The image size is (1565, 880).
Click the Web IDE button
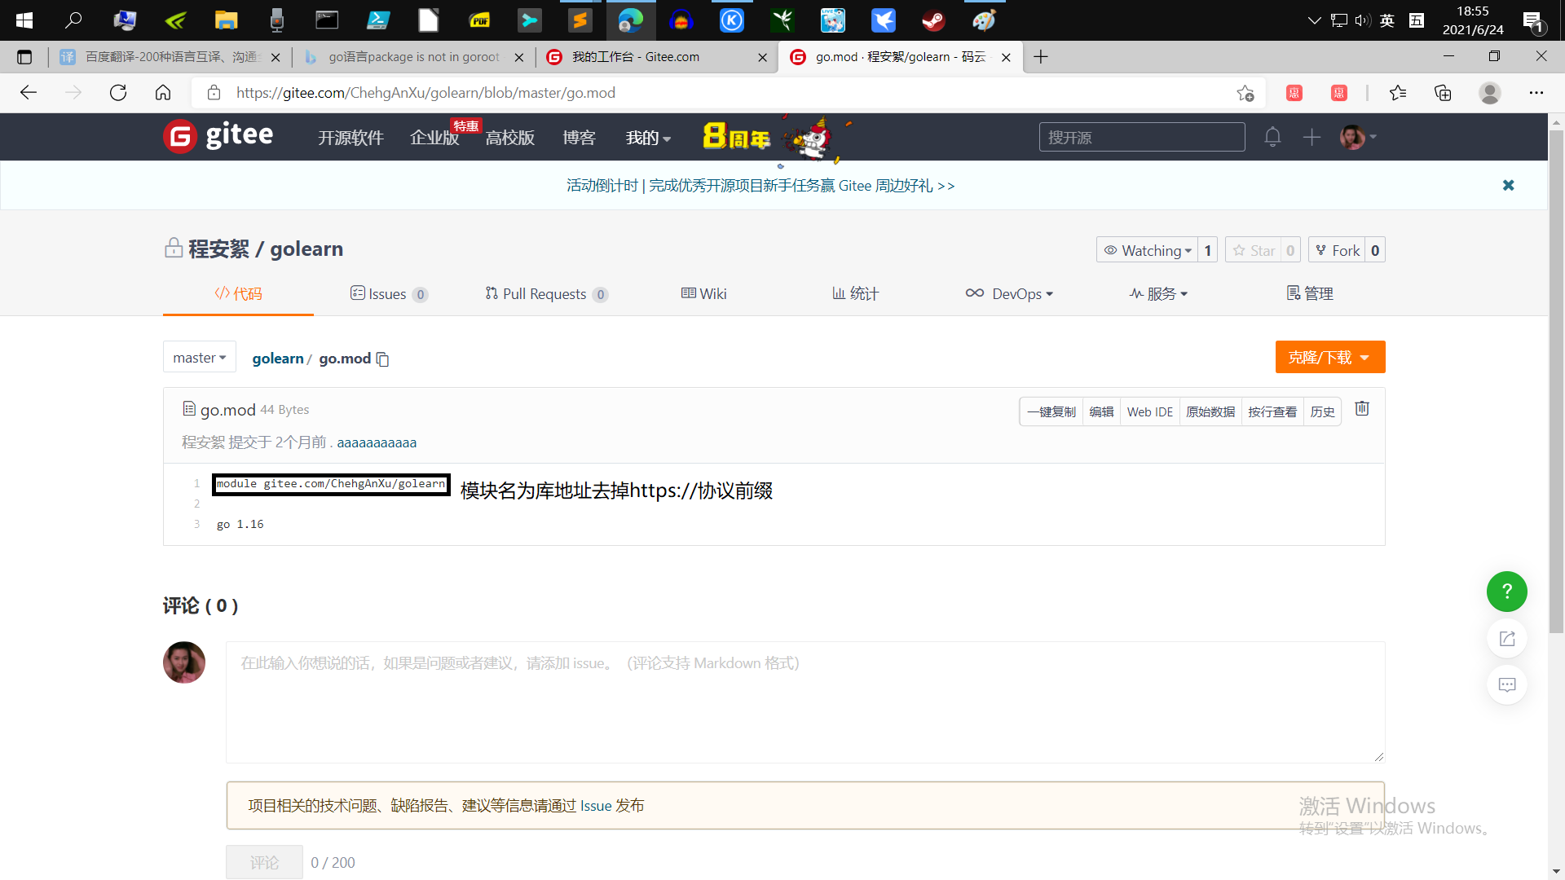tap(1149, 412)
